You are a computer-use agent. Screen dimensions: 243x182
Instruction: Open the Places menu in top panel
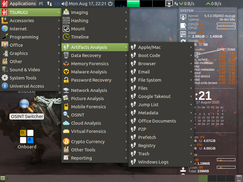41,4
